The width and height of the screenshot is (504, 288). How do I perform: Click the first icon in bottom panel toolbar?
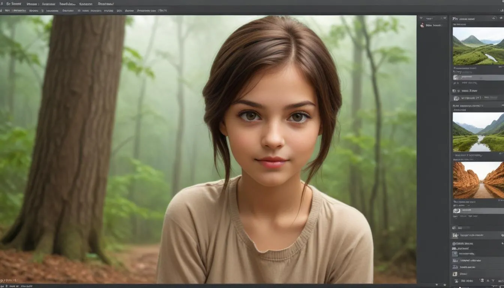456,281
